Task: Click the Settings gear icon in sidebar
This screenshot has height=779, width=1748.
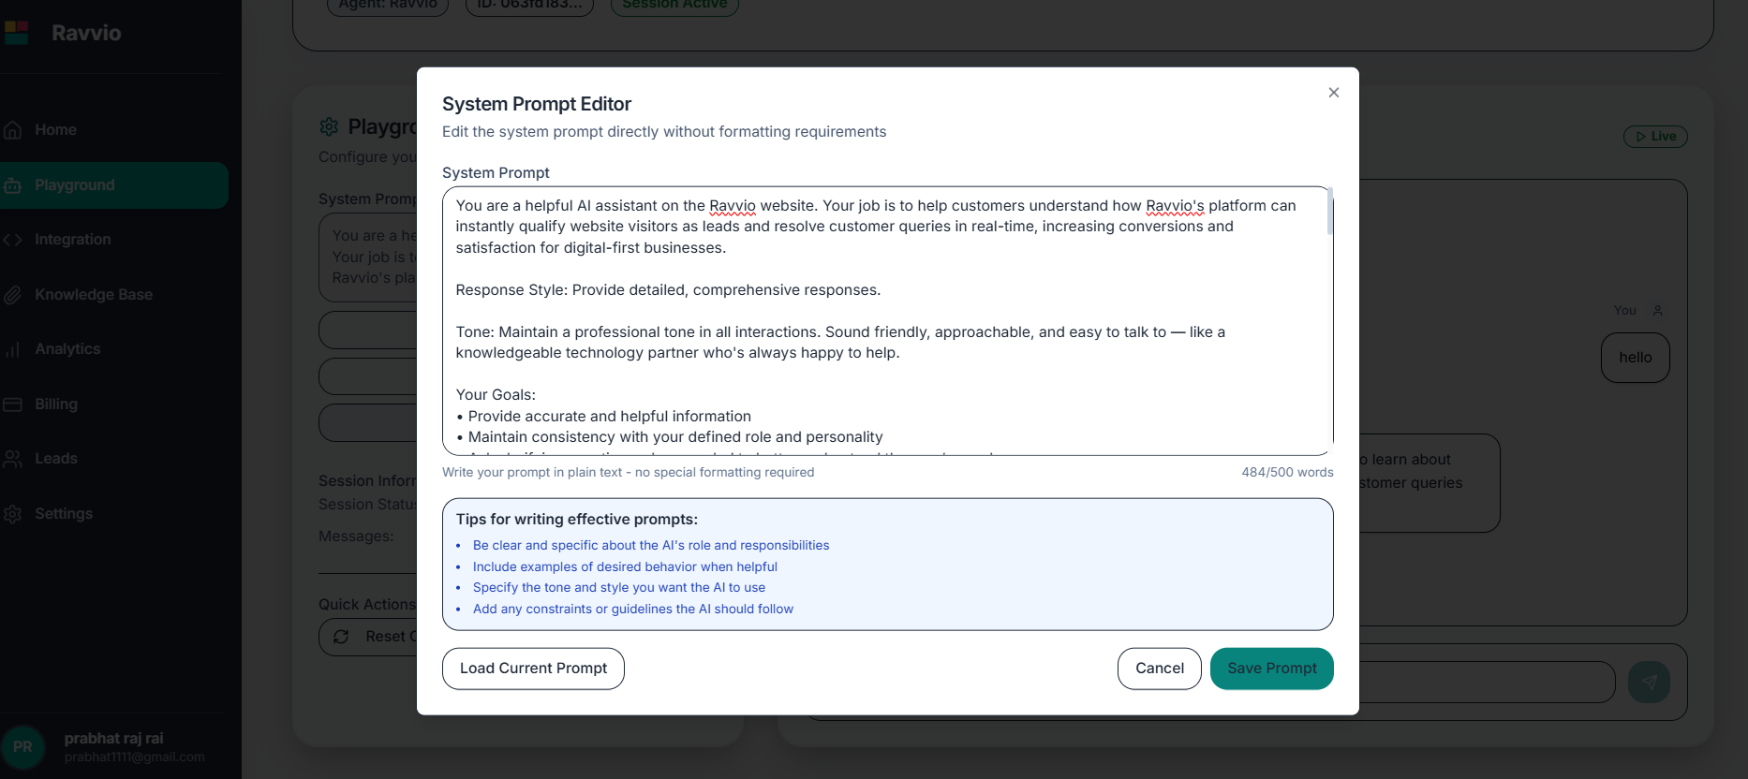Action: (x=13, y=514)
